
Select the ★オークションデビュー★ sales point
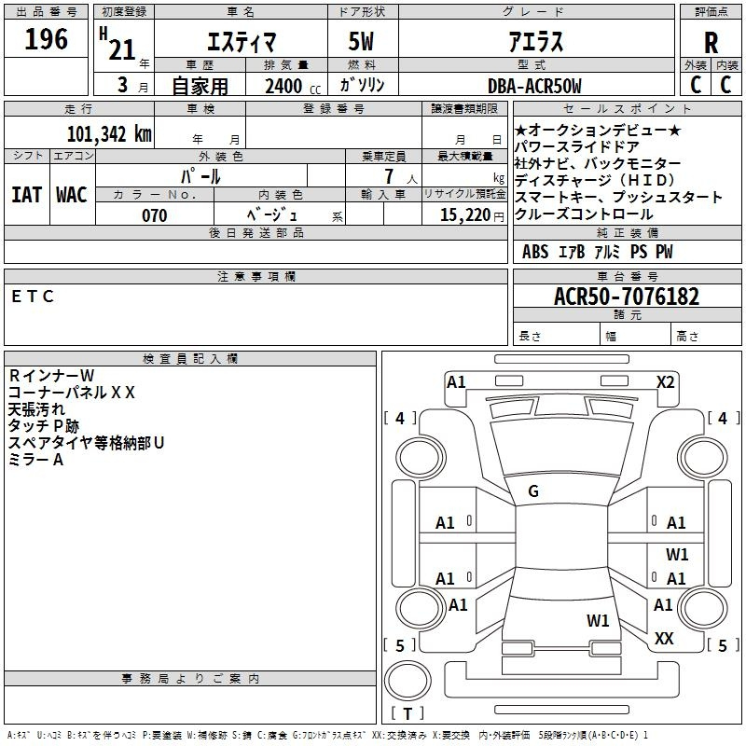click(x=598, y=130)
